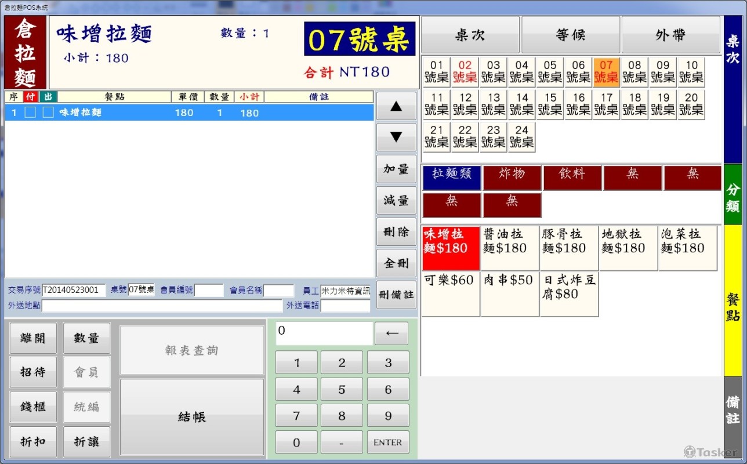Click the 倉拉麵 logo in top-left
The width and height of the screenshot is (747, 464).
26,52
